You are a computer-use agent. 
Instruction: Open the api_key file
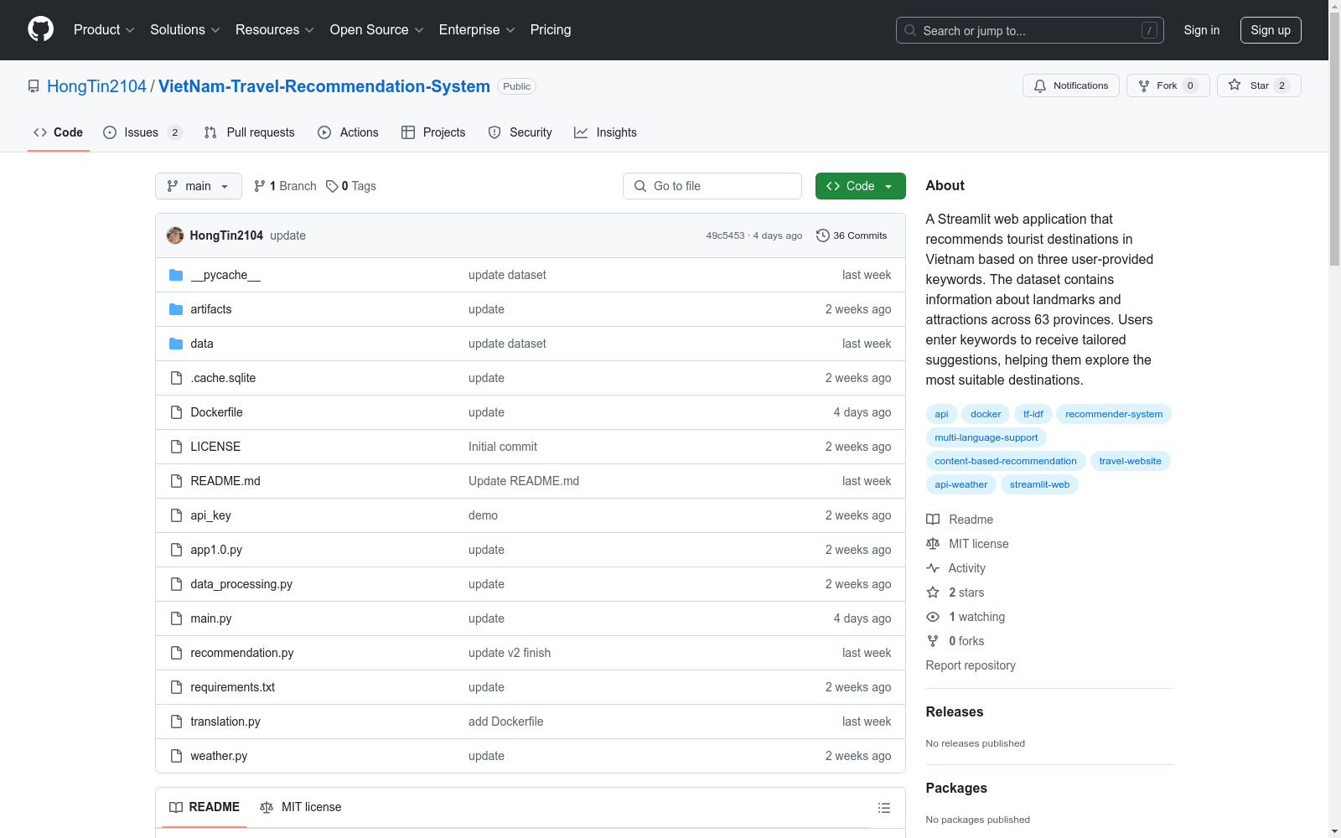tap(210, 515)
